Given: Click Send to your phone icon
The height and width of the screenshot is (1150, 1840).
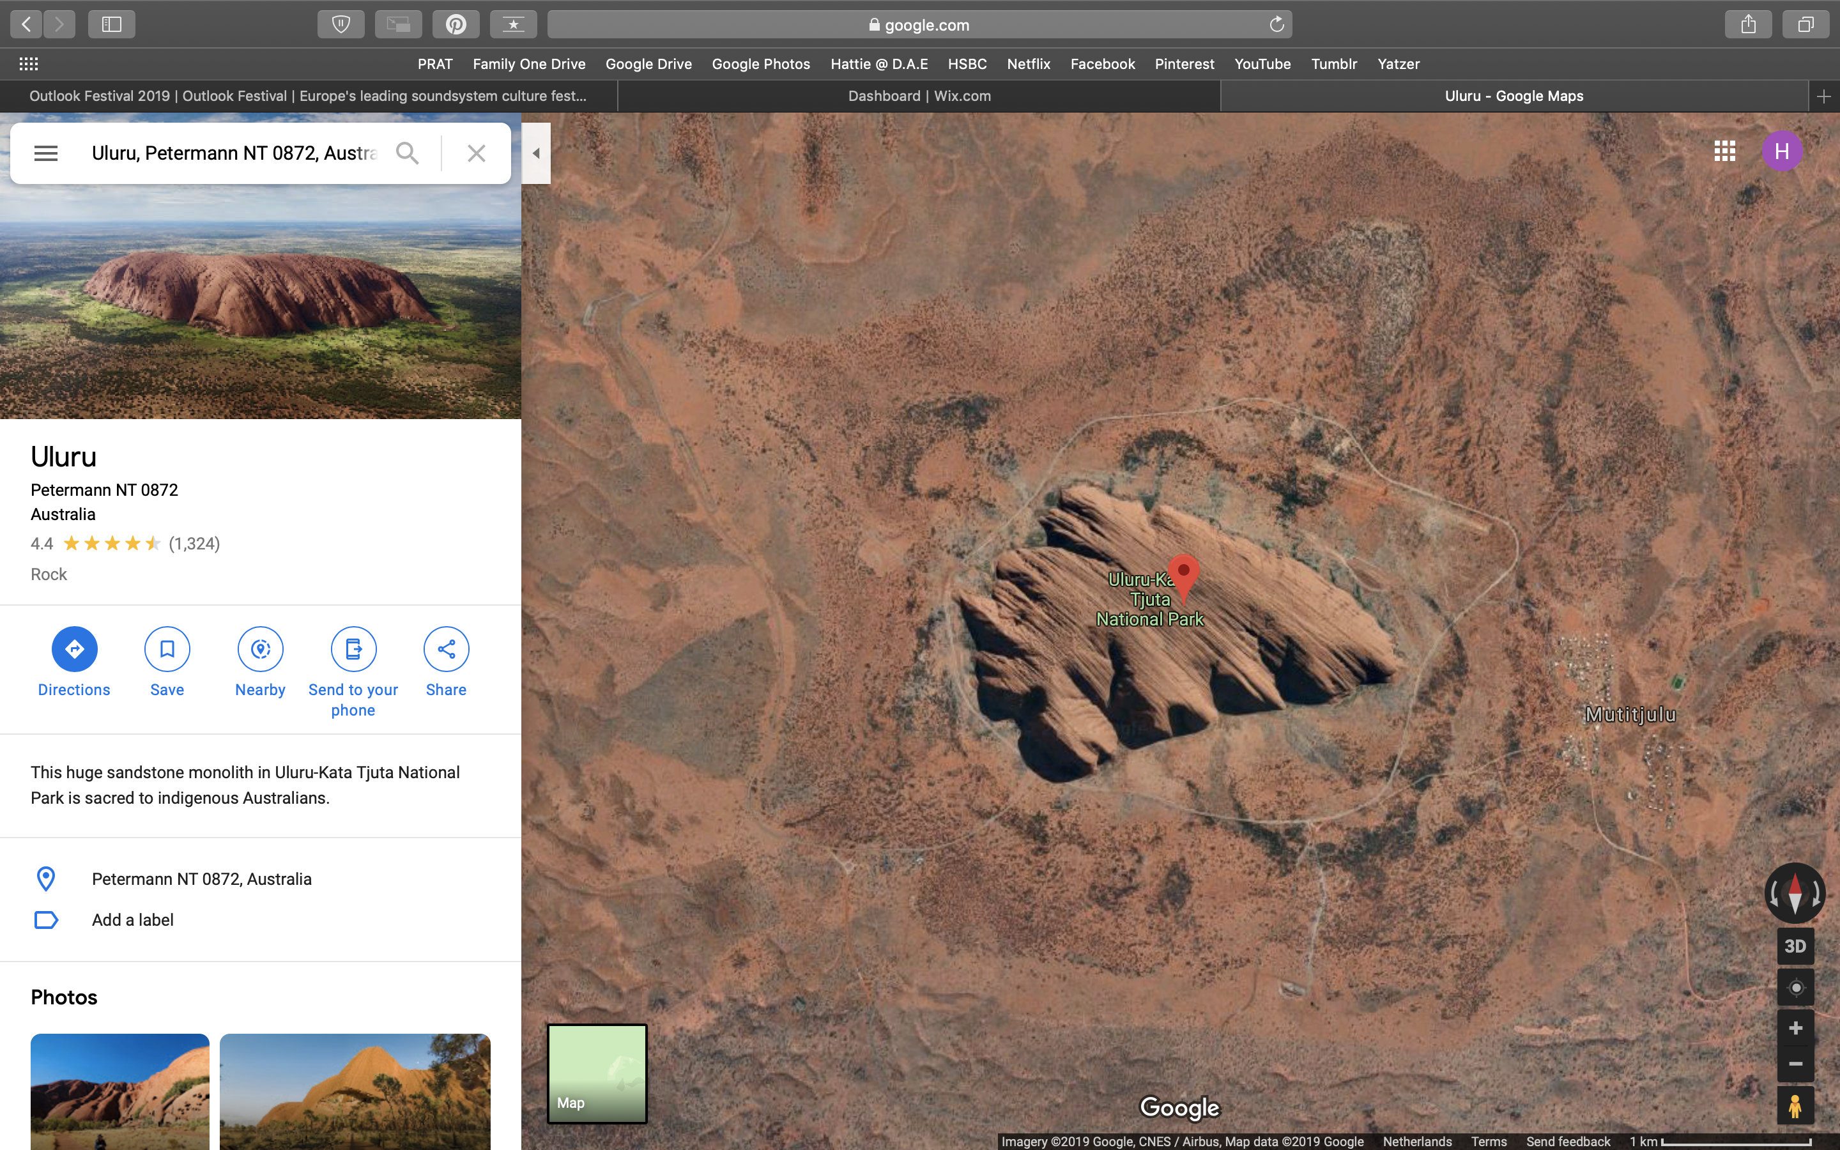Looking at the screenshot, I should pos(353,648).
